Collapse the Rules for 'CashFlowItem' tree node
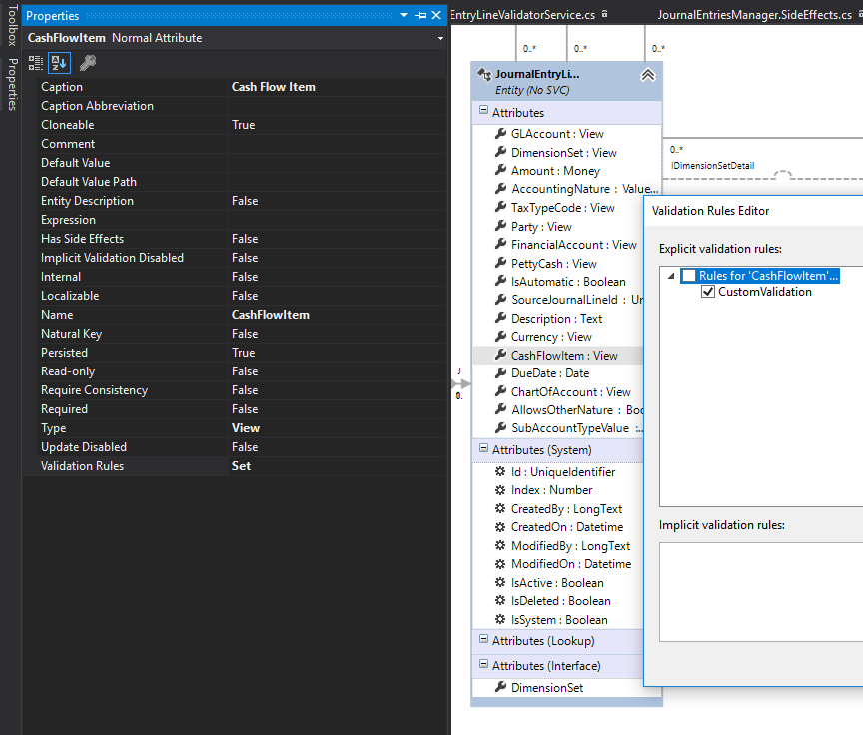This screenshot has width=863, height=735. pyautogui.click(x=671, y=276)
